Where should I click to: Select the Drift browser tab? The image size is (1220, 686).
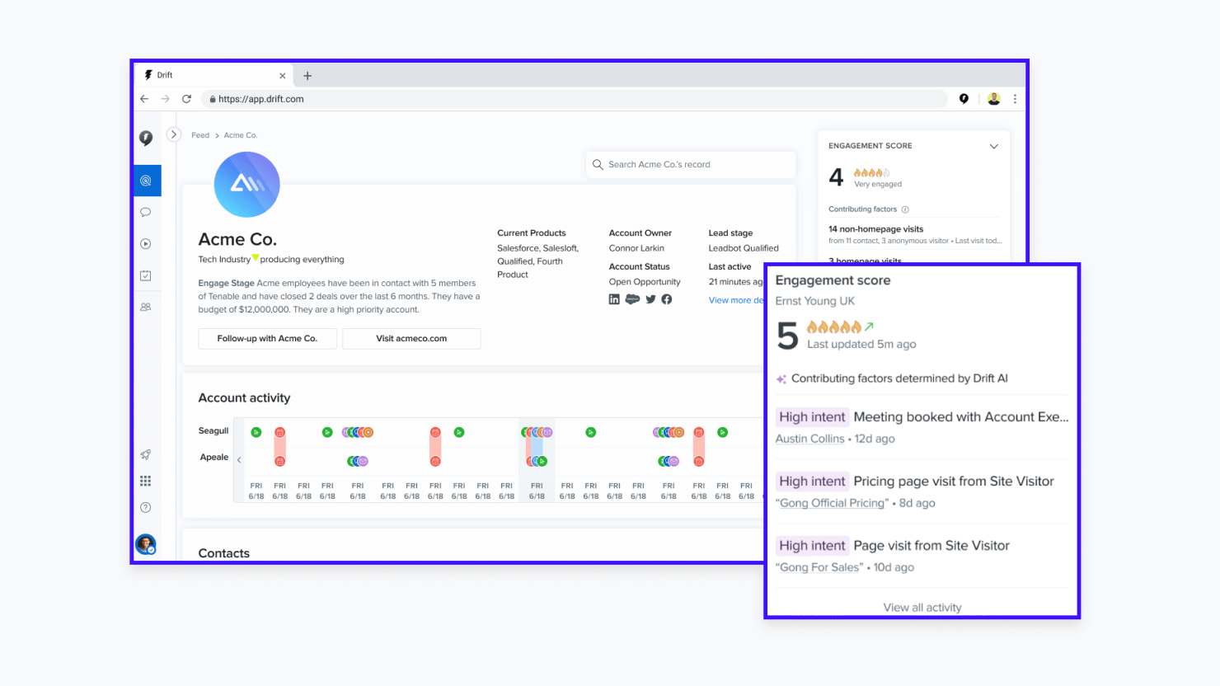[x=213, y=75]
